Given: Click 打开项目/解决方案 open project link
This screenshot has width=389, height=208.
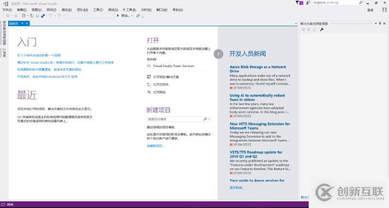Looking at the screenshot, I should click(x=166, y=77).
